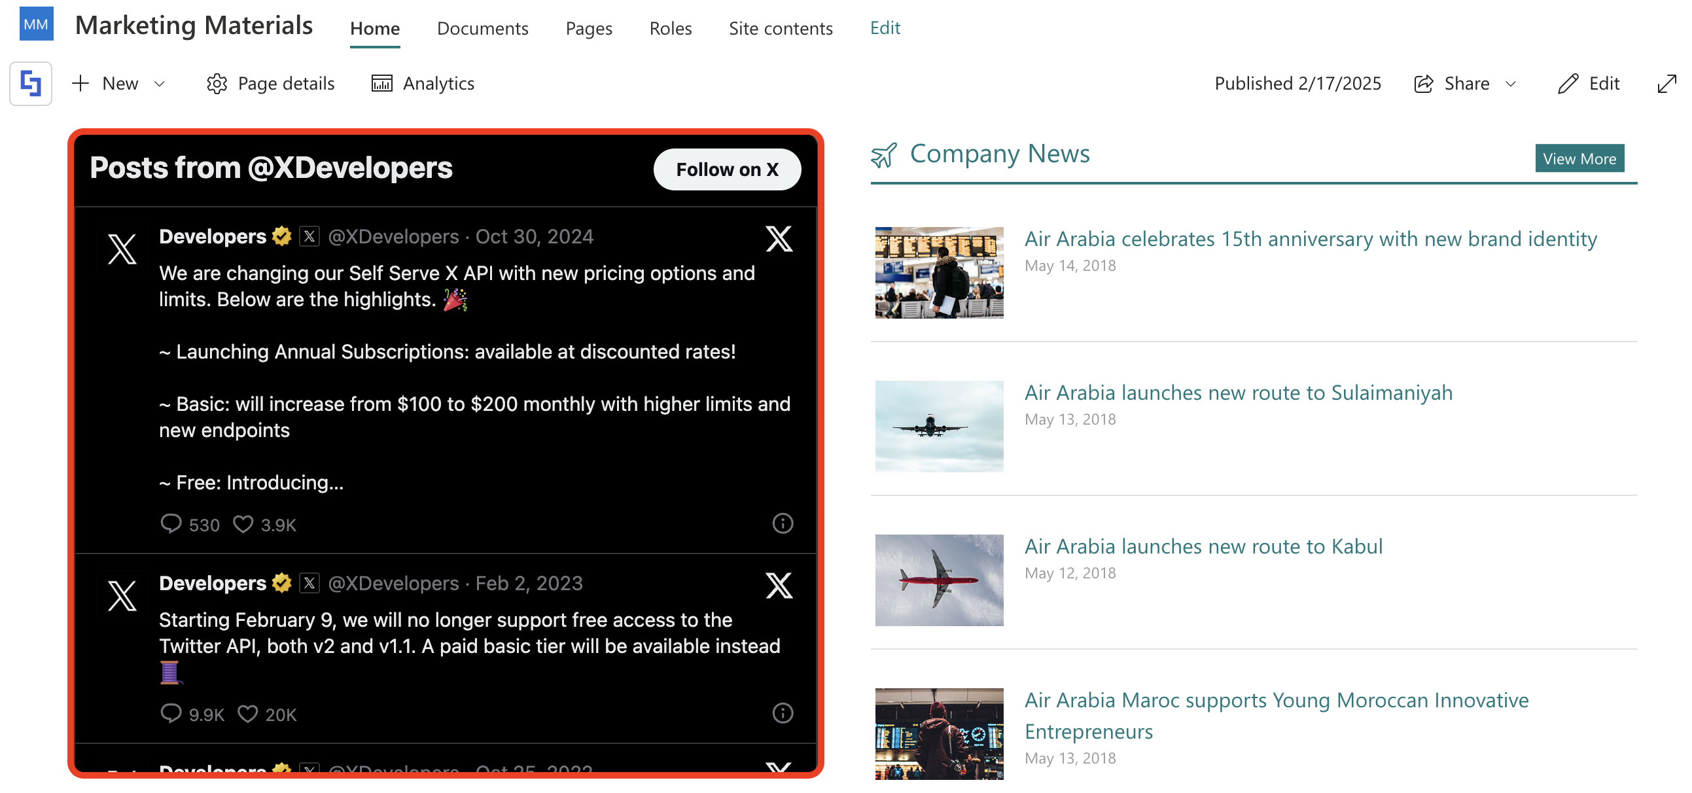
Task: Go to the Roles nav tab
Action: pos(670,28)
